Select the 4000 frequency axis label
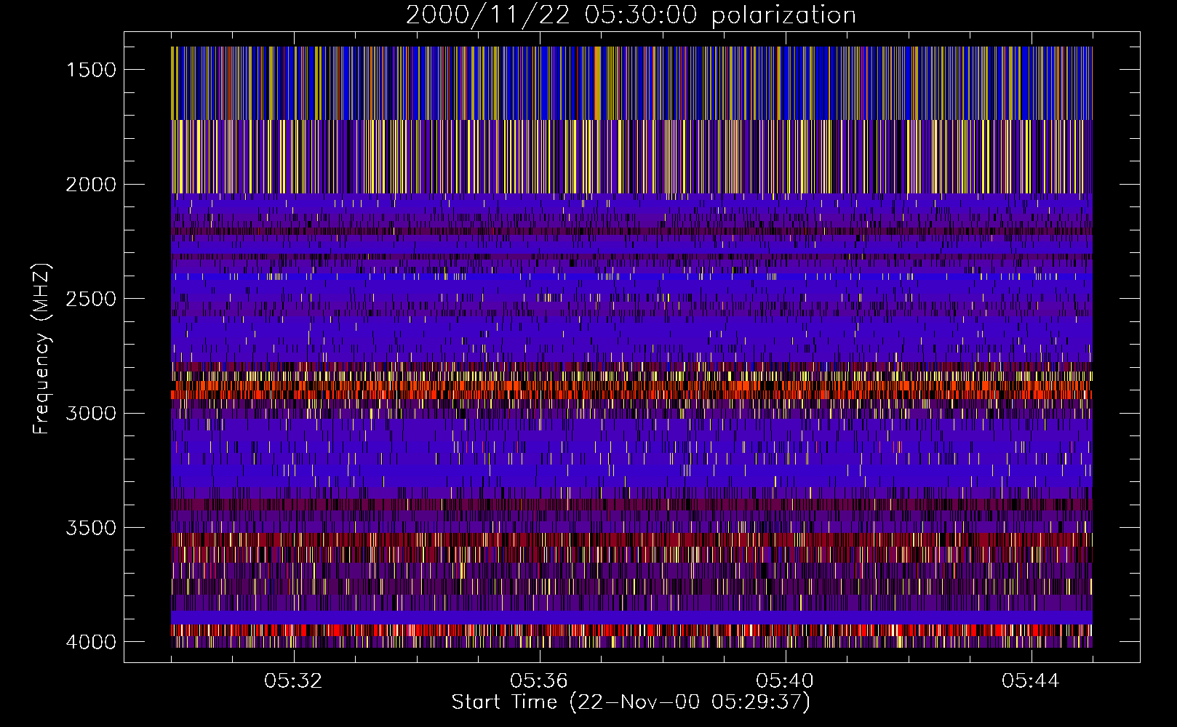The height and width of the screenshot is (727, 1177). click(91, 642)
